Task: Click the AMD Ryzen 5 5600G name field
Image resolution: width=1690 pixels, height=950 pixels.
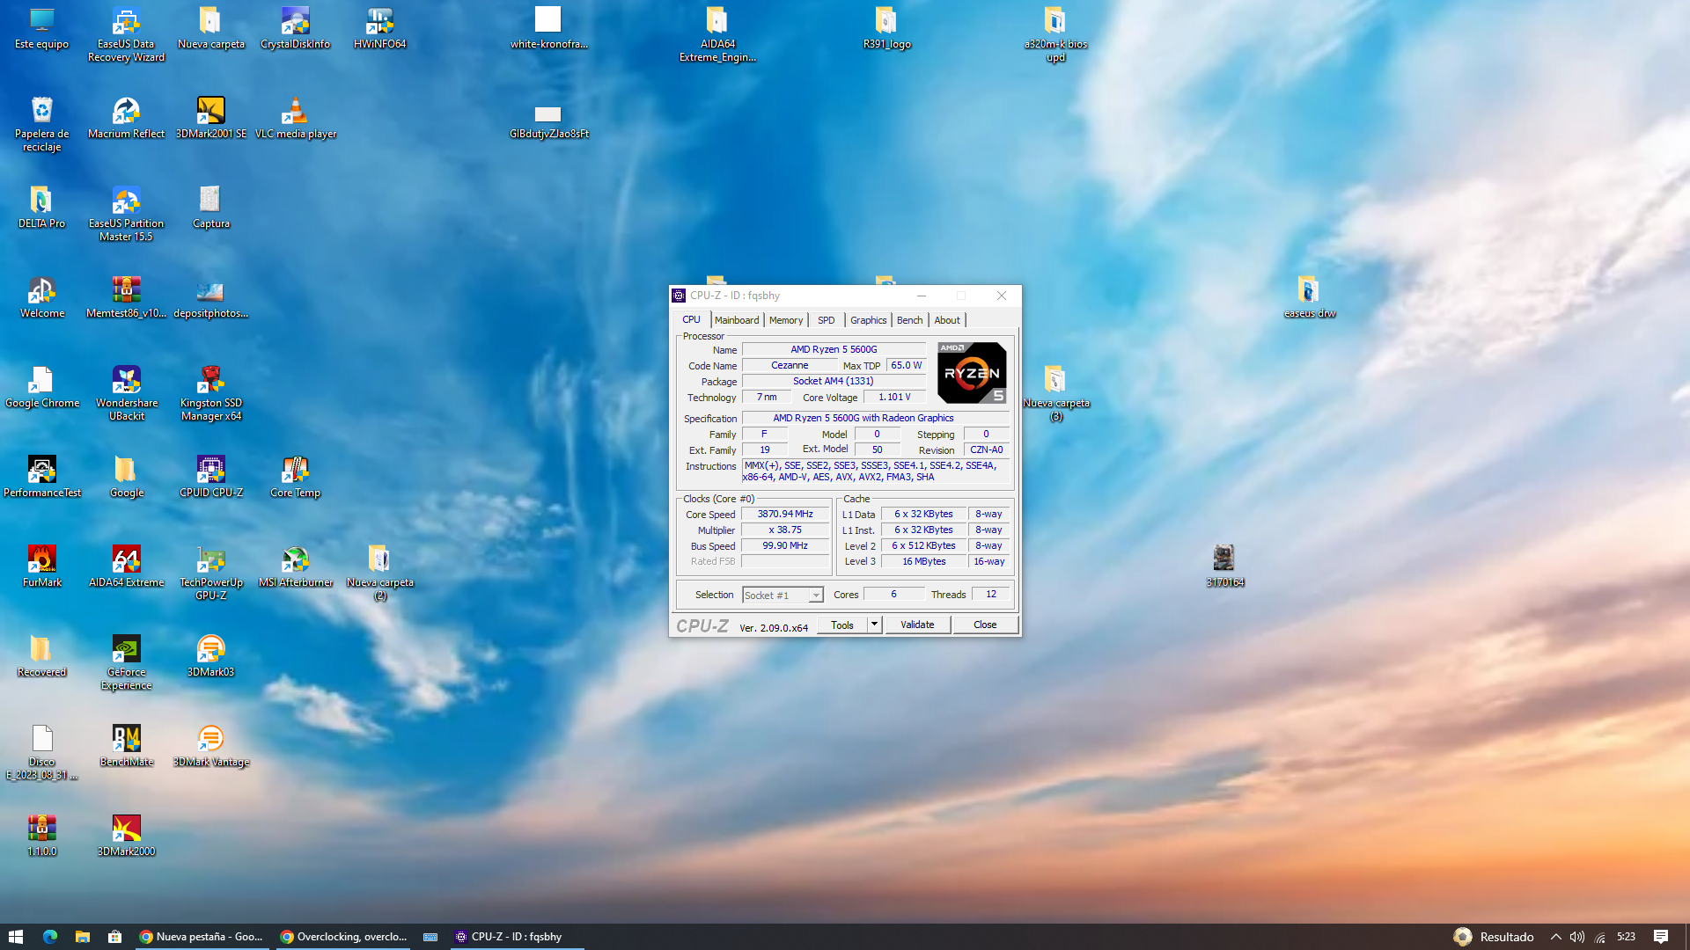Action: 834,349
